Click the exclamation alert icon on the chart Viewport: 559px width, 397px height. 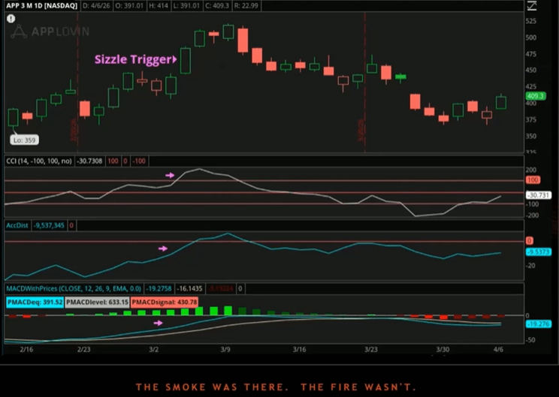tap(11, 19)
